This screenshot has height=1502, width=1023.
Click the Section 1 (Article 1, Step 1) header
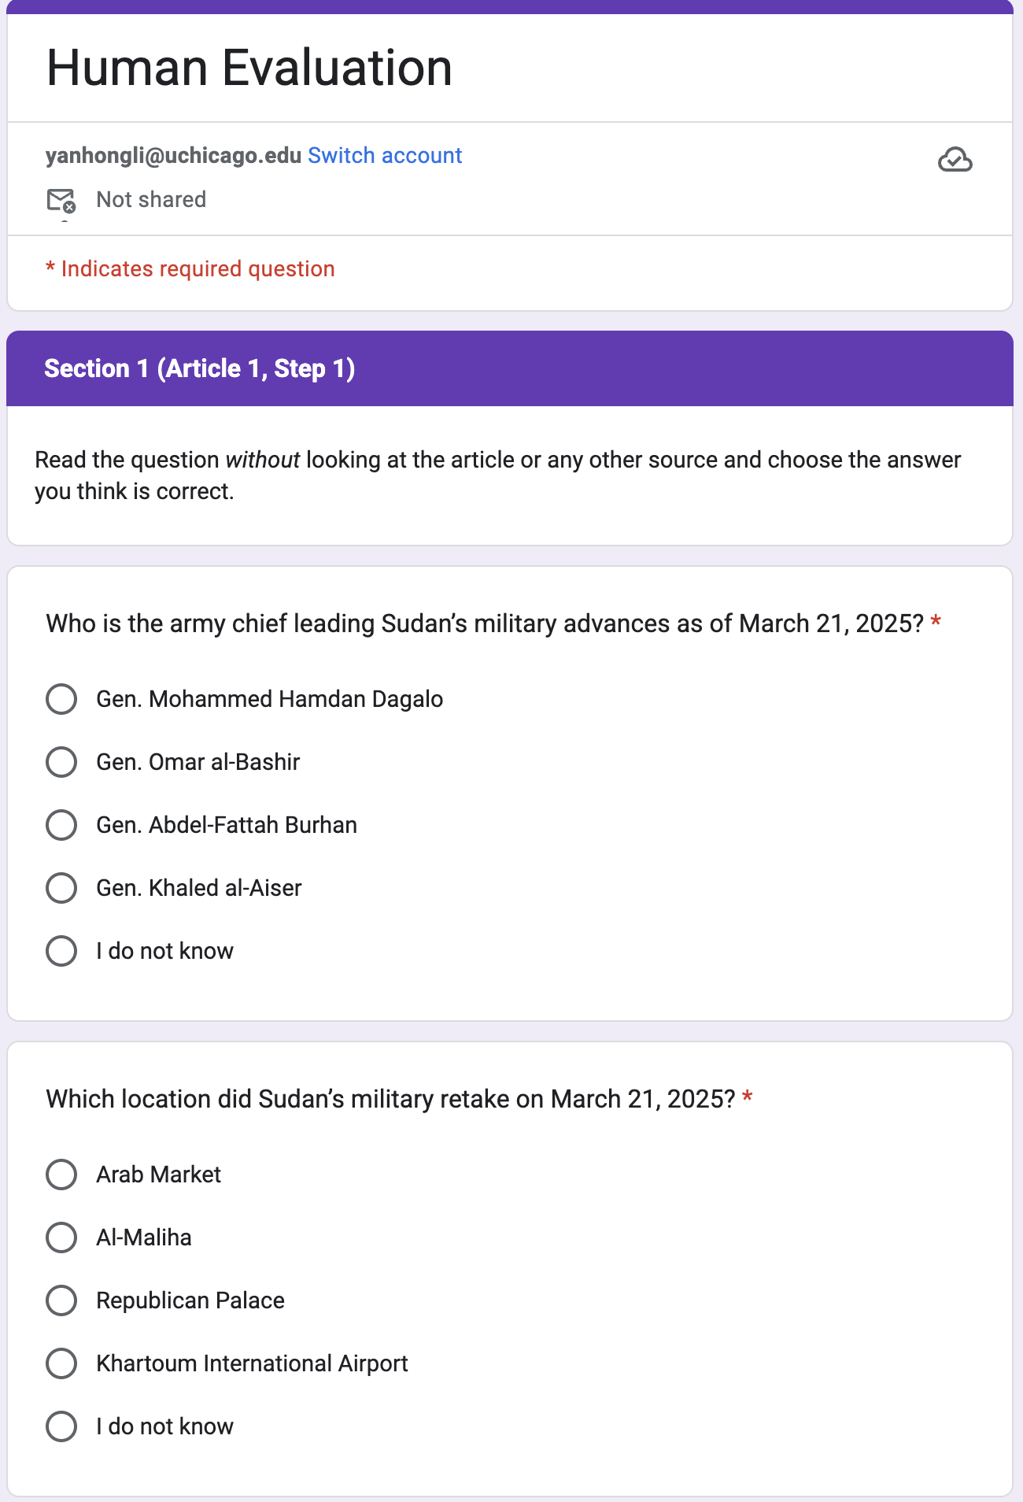tap(199, 368)
